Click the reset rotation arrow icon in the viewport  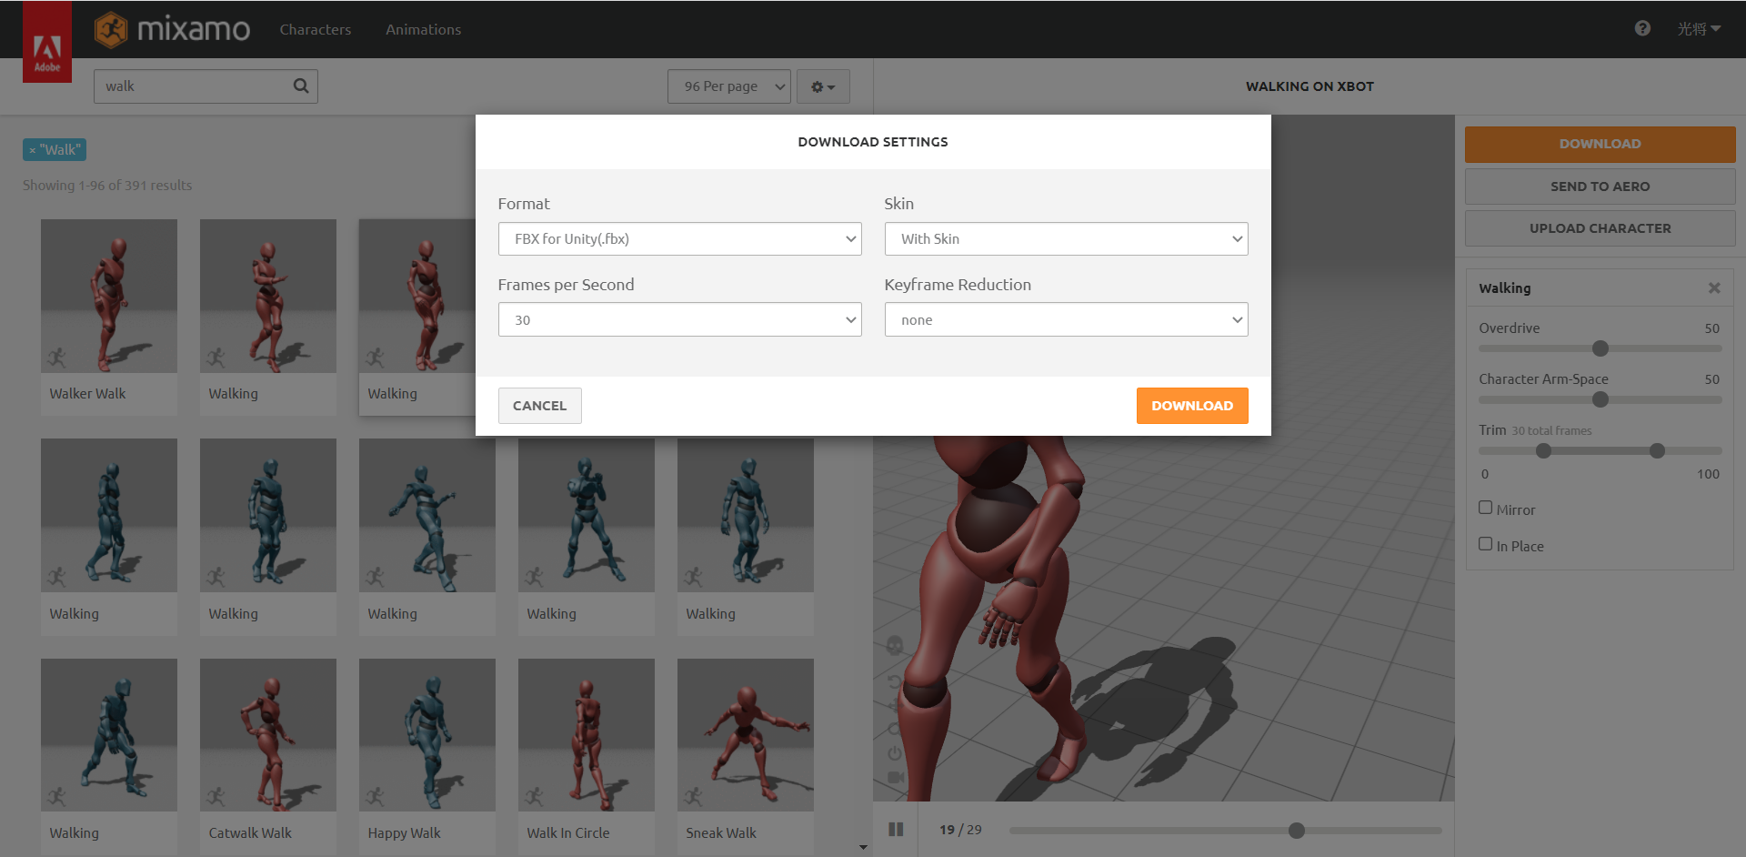coord(896,681)
